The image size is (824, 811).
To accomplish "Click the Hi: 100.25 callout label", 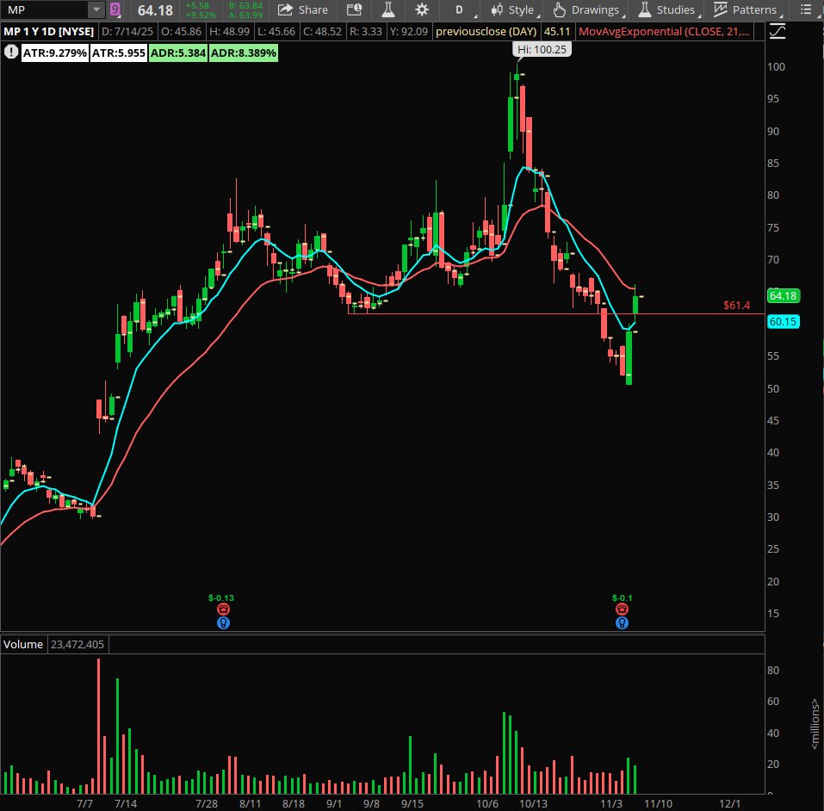I will point(542,49).
